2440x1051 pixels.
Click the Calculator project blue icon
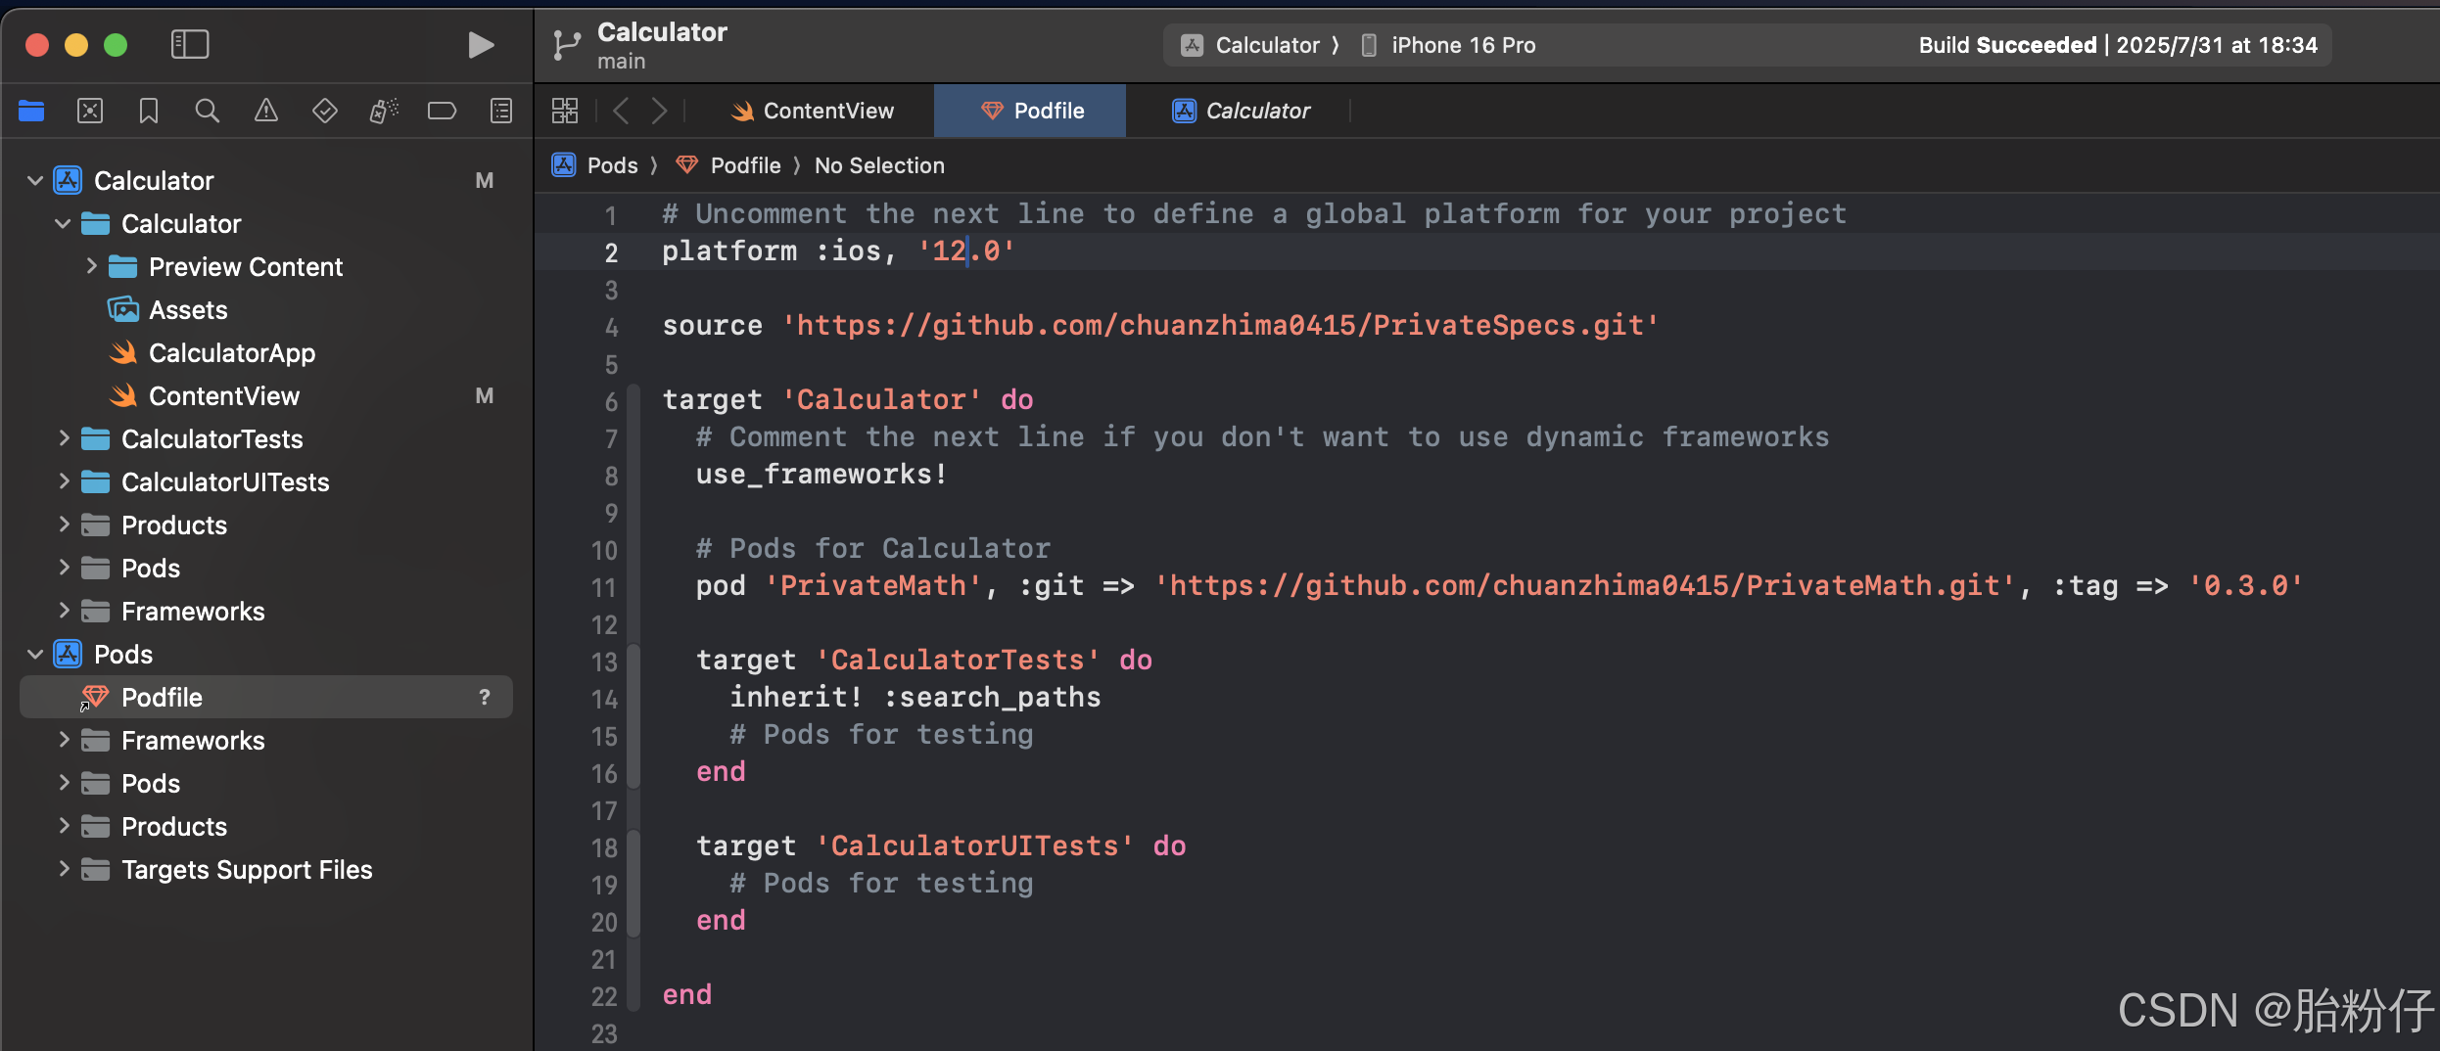68,180
